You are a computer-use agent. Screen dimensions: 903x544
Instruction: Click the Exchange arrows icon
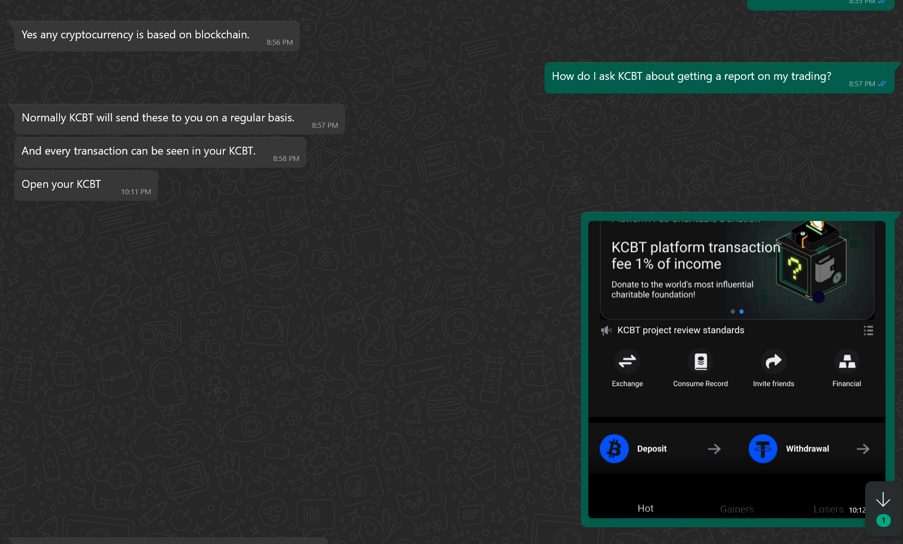(627, 361)
